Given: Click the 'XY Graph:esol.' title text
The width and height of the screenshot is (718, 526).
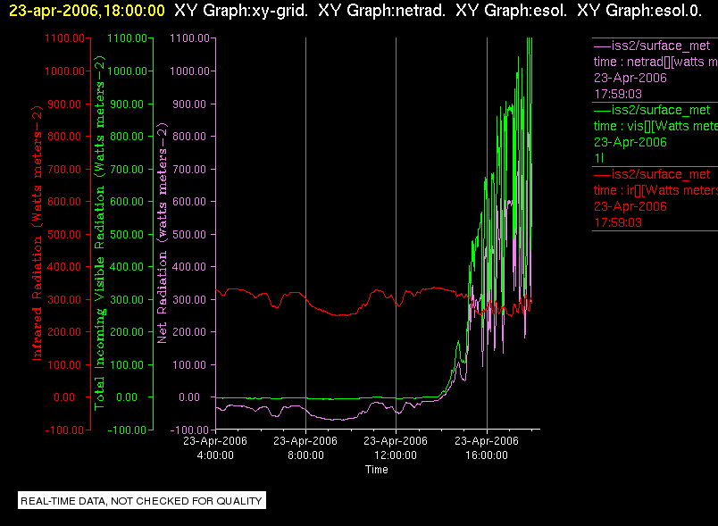Looking at the screenshot, I should 511,10.
